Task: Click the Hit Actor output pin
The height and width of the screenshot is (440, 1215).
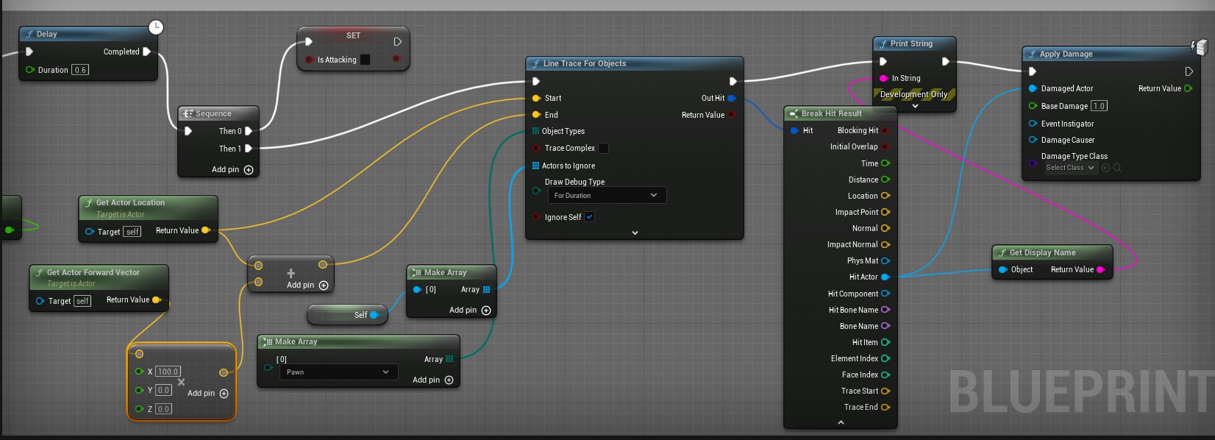Action: click(x=886, y=277)
